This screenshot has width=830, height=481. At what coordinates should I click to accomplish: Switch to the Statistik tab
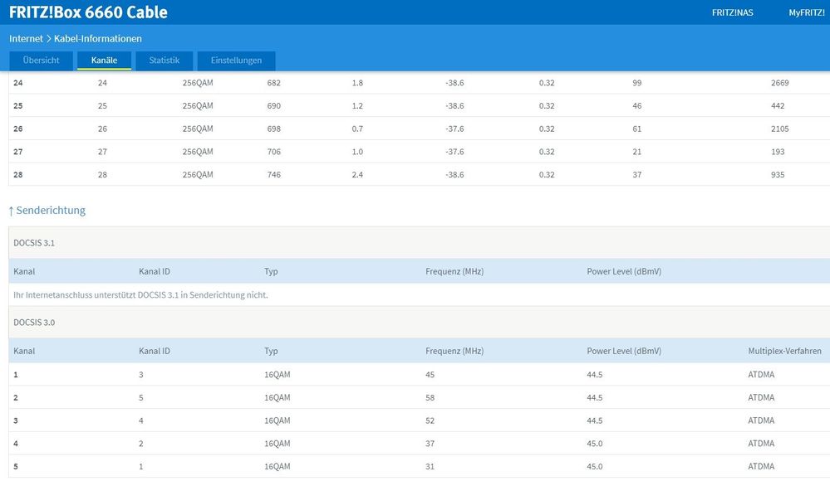(x=165, y=61)
